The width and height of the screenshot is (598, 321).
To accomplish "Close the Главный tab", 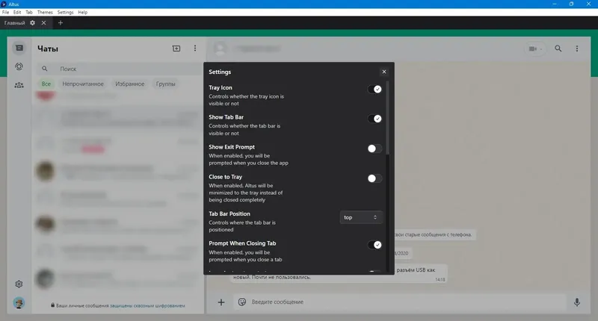I will pos(44,23).
